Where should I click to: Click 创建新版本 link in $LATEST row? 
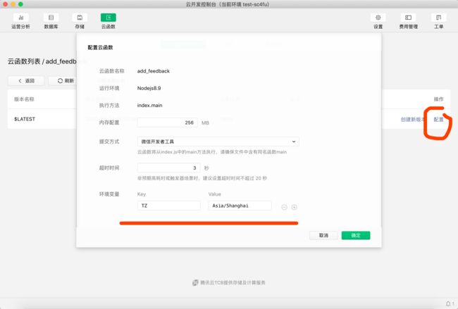point(412,120)
